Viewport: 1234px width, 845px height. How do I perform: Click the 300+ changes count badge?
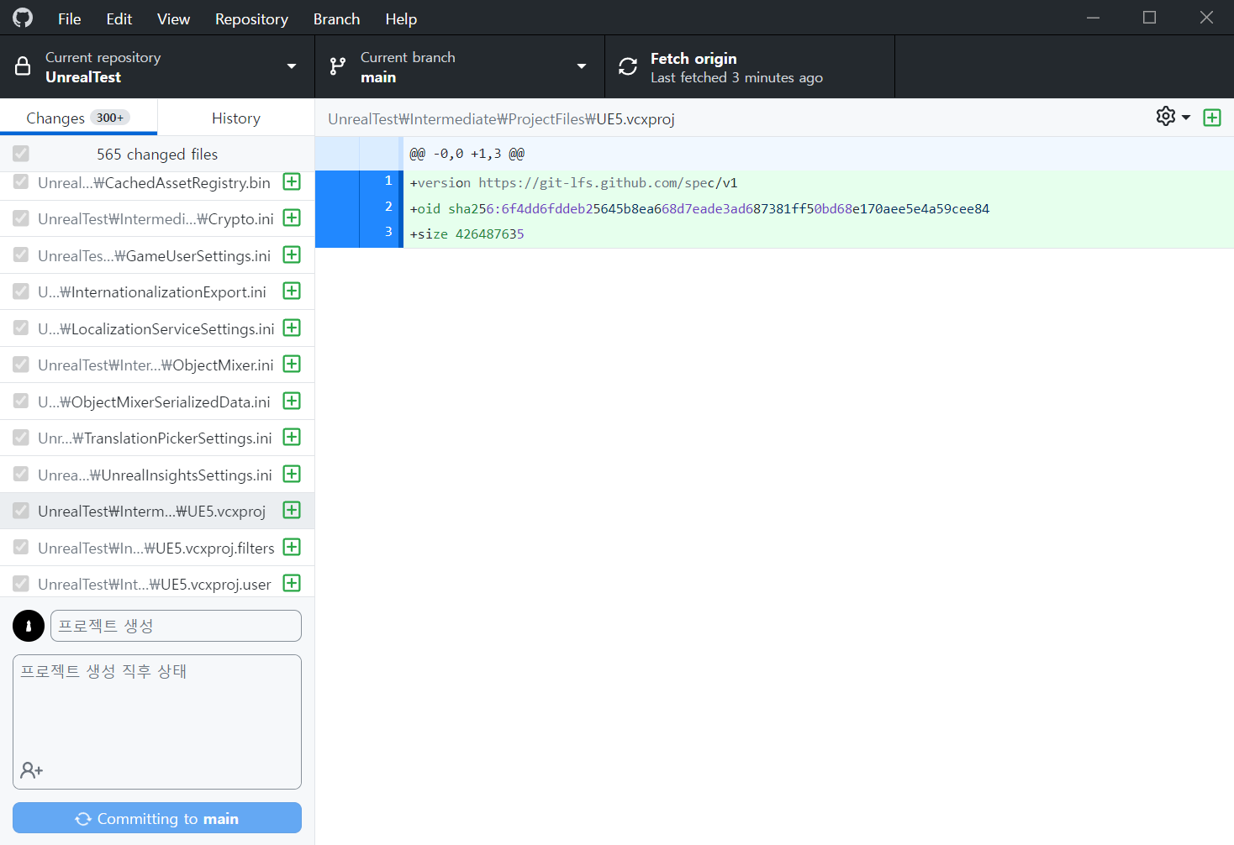point(110,118)
